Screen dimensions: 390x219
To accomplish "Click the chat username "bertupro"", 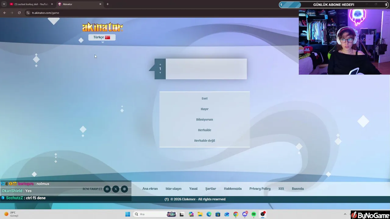I will [x=26, y=184].
